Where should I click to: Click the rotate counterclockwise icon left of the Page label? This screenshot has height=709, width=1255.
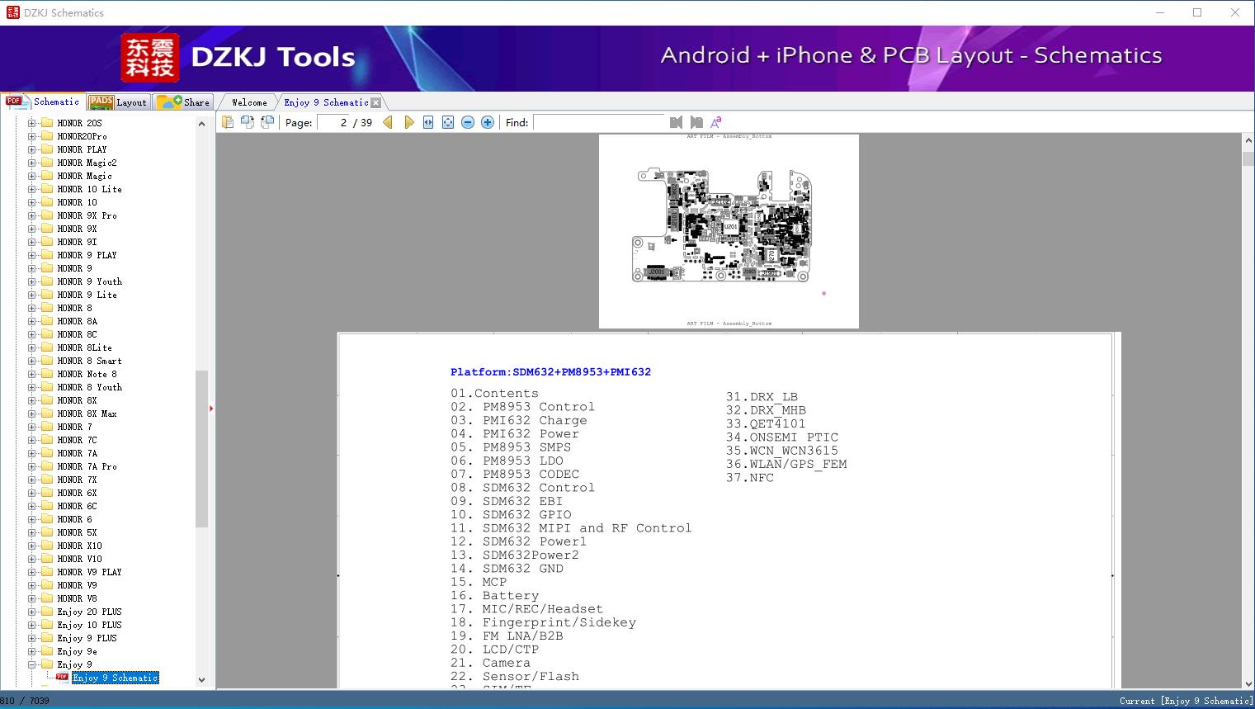(267, 122)
